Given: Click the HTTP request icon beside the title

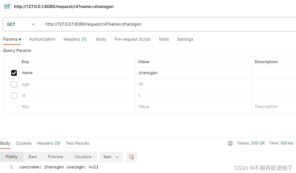Looking at the screenshot, I should click(7, 6).
